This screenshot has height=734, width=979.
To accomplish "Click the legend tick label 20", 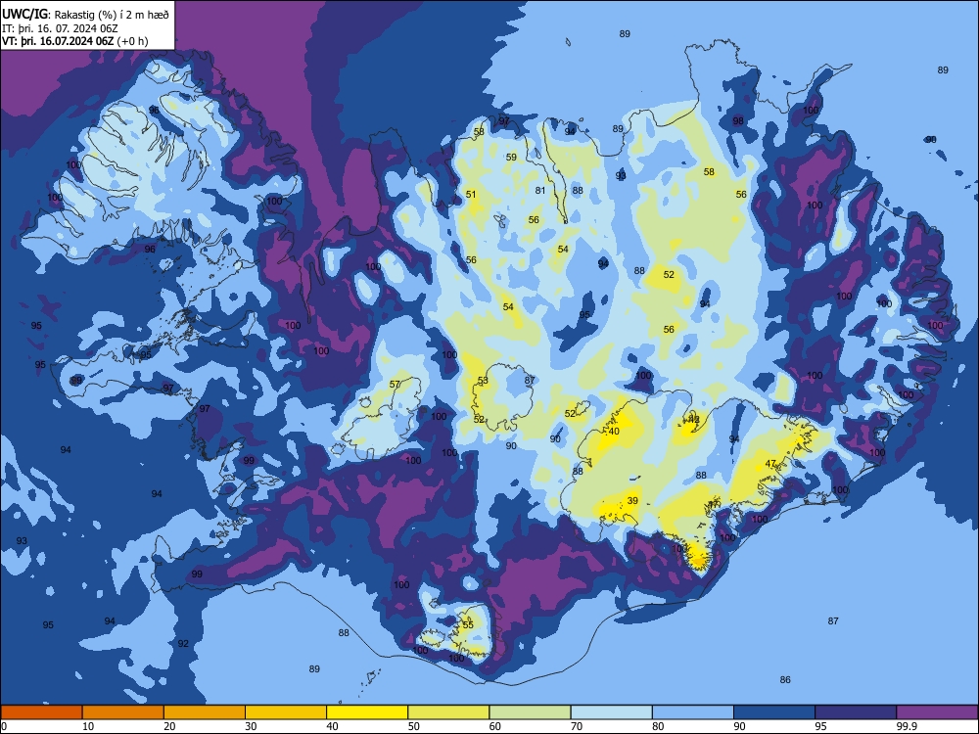I will point(169,726).
